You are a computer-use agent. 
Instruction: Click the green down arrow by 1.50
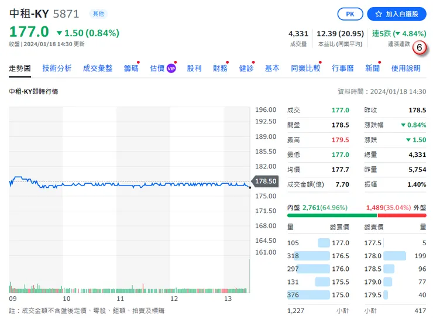(x=59, y=33)
